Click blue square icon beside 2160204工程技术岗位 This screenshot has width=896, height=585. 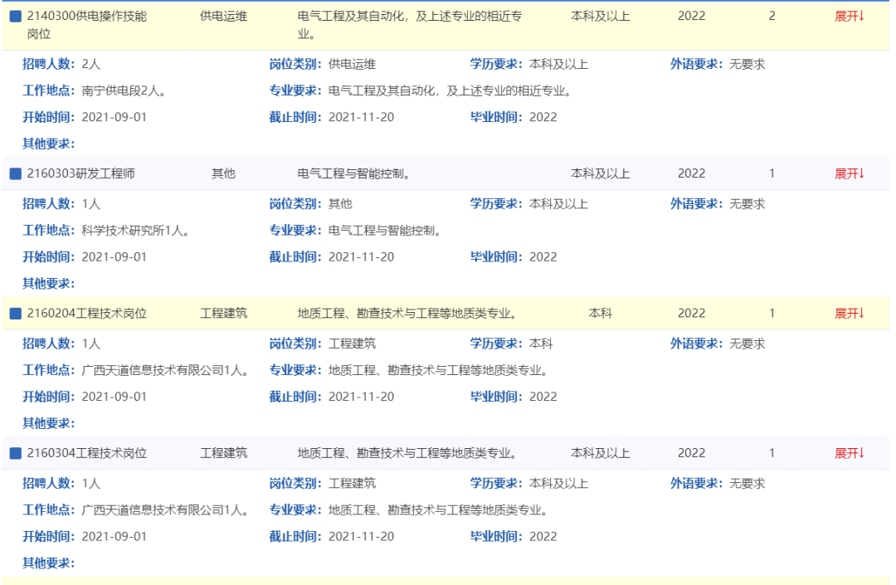pos(15,314)
